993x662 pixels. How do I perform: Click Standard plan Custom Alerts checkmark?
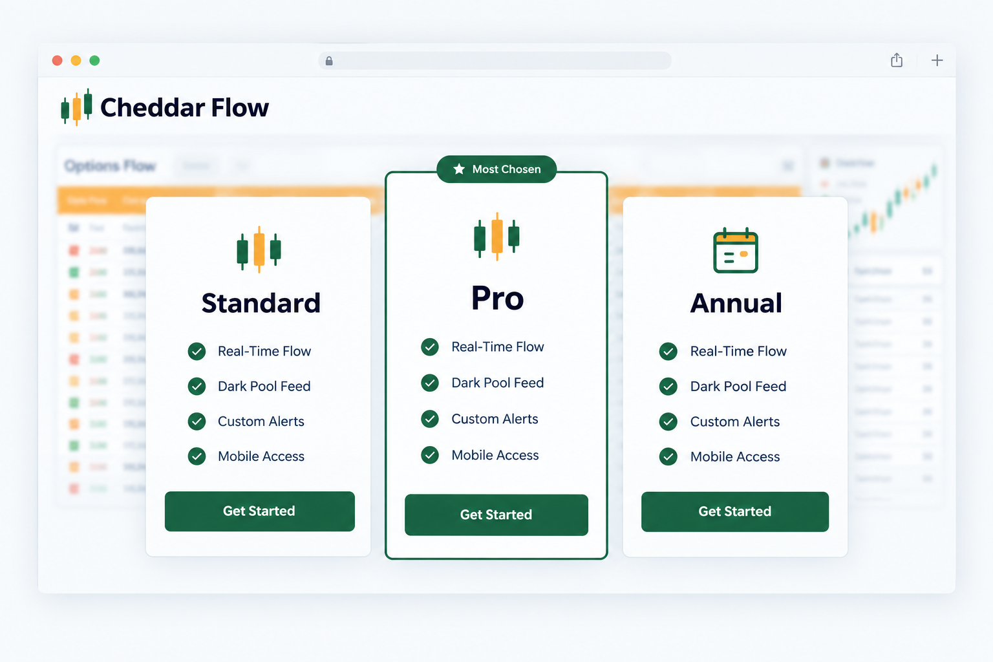(x=197, y=422)
